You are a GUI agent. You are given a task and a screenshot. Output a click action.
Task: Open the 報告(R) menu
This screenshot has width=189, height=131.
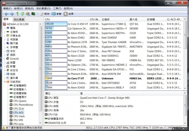30,9
